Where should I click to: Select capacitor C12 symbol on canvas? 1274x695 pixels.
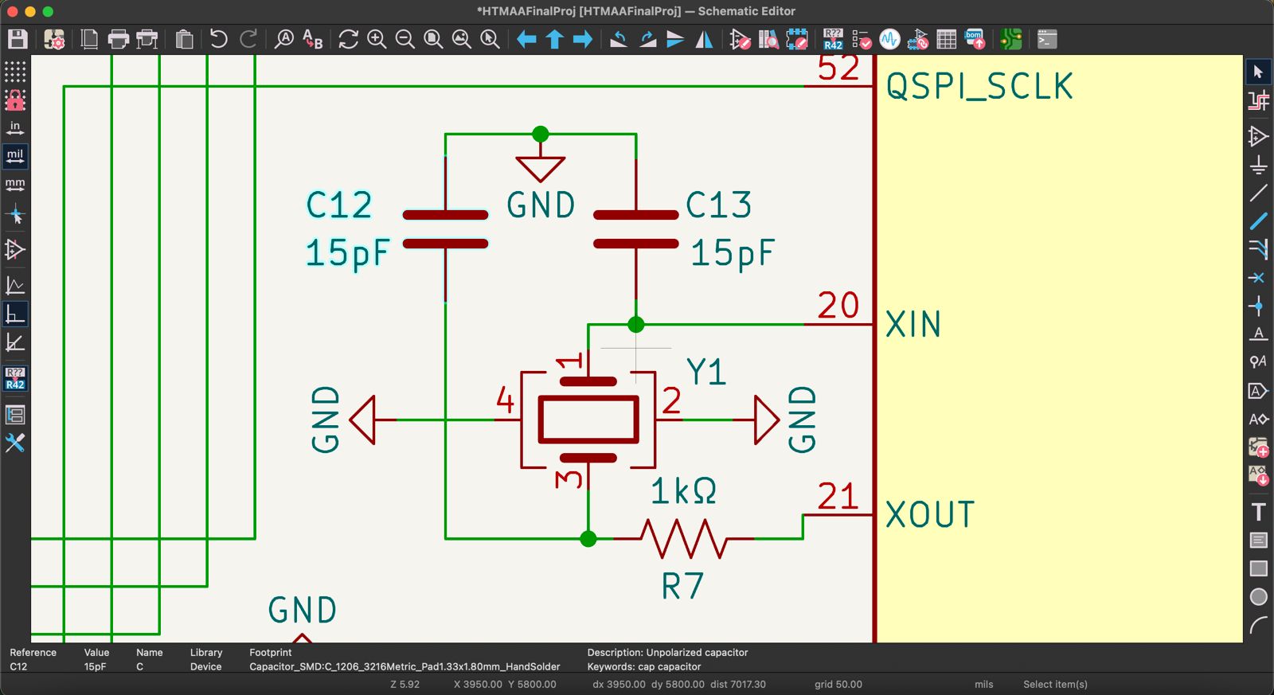pyautogui.click(x=445, y=229)
